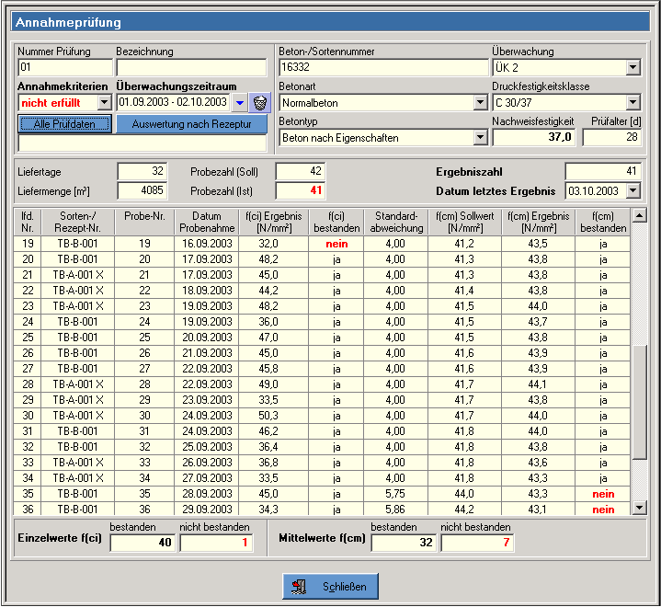Select table row with lfd. Nr. 35

(x=322, y=493)
